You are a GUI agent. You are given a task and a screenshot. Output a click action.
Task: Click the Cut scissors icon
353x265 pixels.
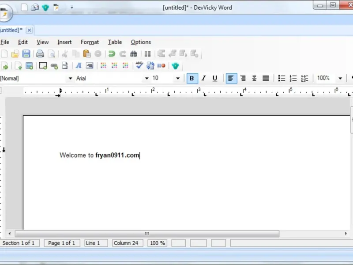[x=65, y=54]
